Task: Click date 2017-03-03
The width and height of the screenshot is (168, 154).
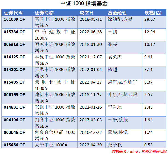Action: (91, 120)
